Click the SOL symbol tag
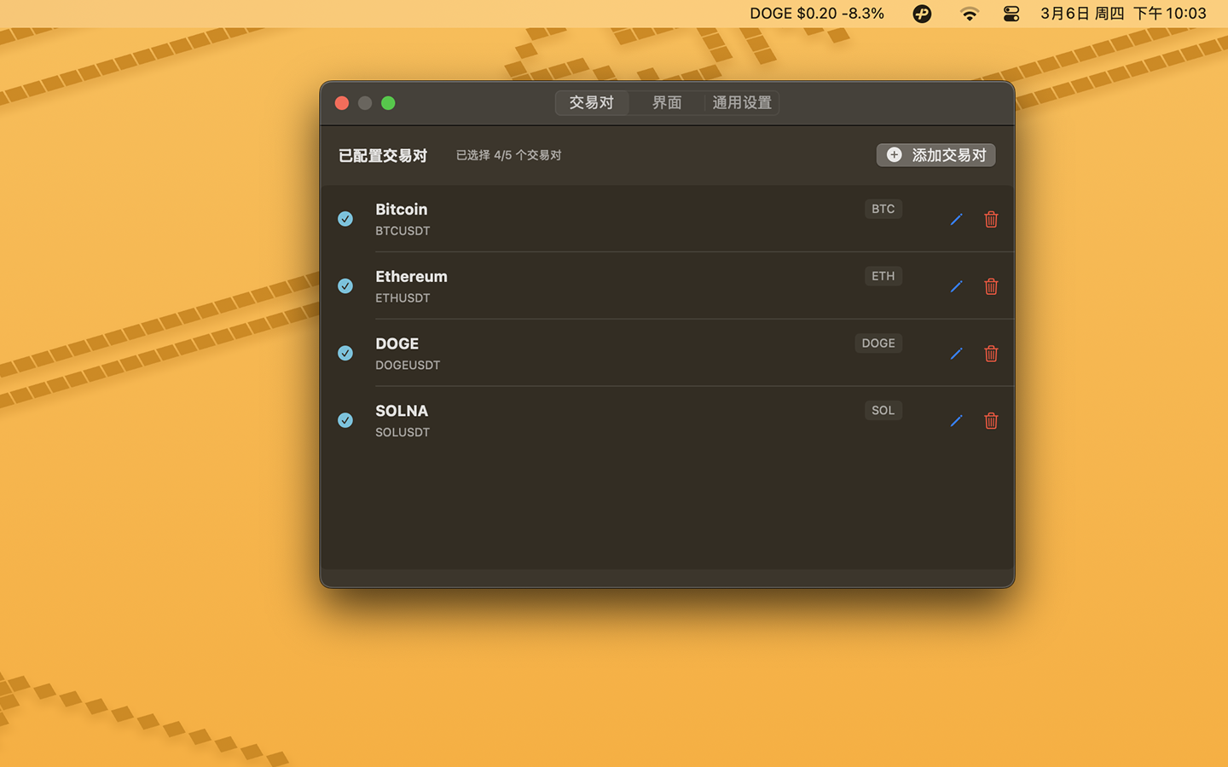This screenshot has height=767, width=1228. [x=883, y=411]
